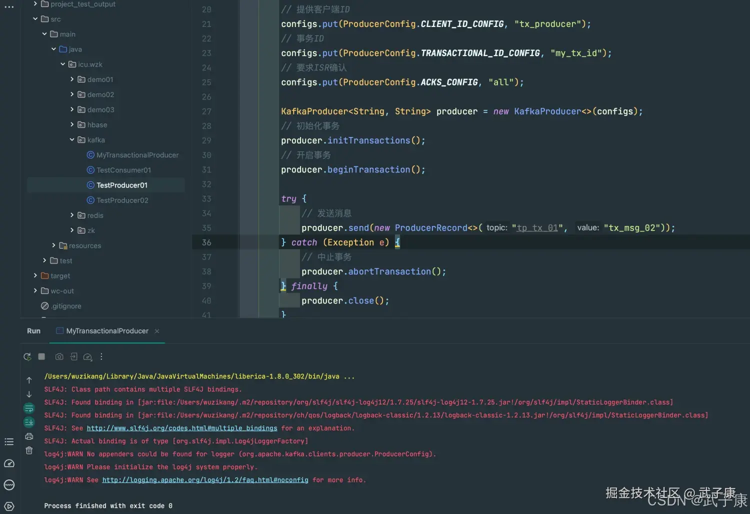Print the console output
Viewport: 750px width, 514px height.
pyautogui.click(x=29, y=436)
